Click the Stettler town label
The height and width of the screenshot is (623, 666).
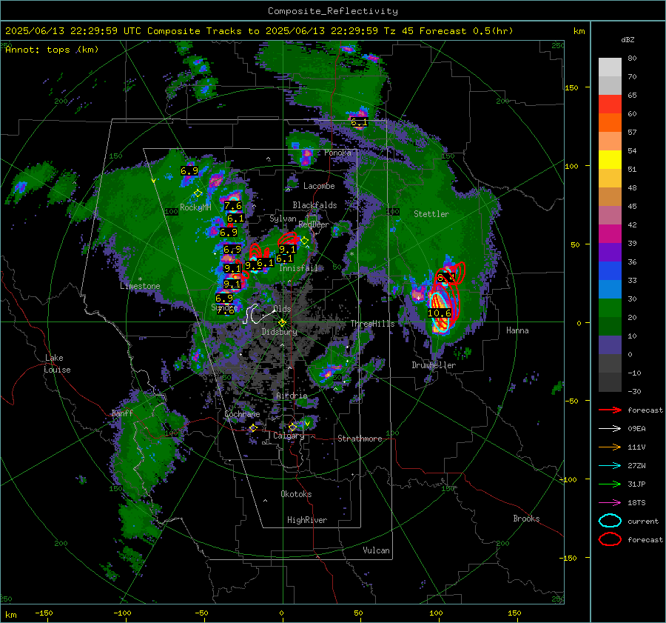point(431,214)
